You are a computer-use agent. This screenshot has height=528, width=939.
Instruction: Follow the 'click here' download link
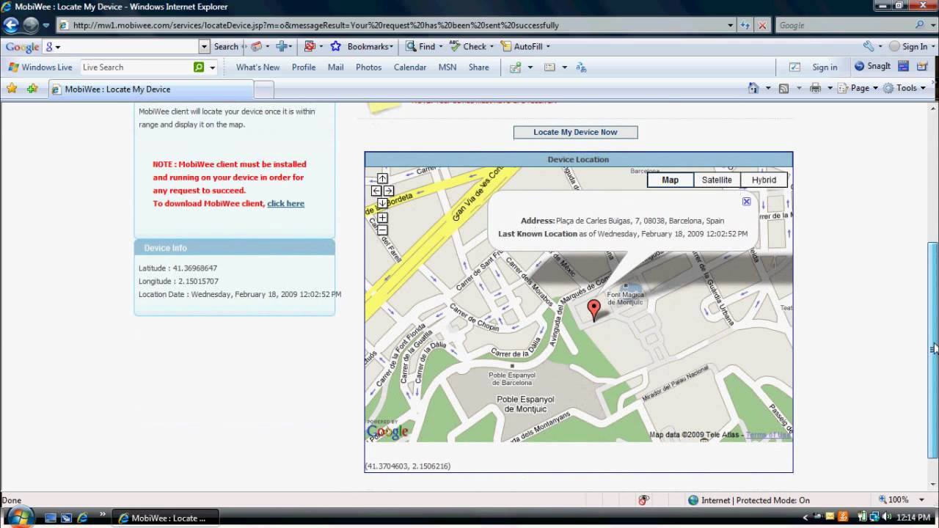coord(285,203)
